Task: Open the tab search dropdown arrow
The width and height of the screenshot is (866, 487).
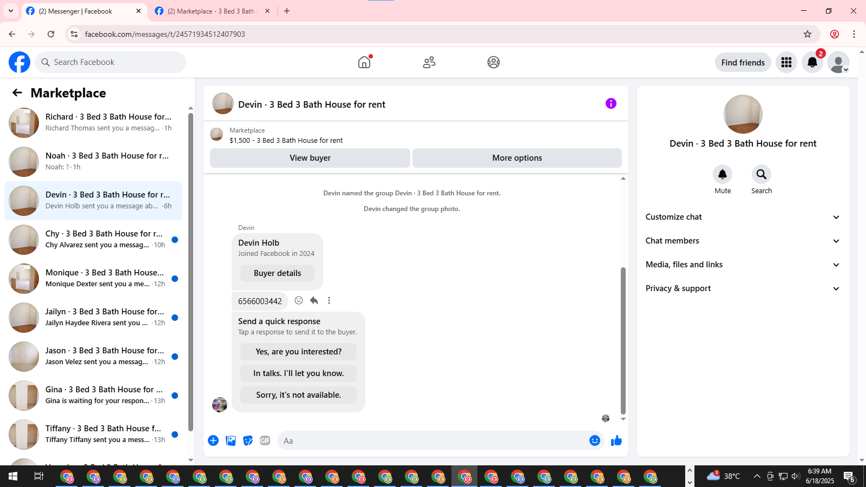Action: [11, 11]
